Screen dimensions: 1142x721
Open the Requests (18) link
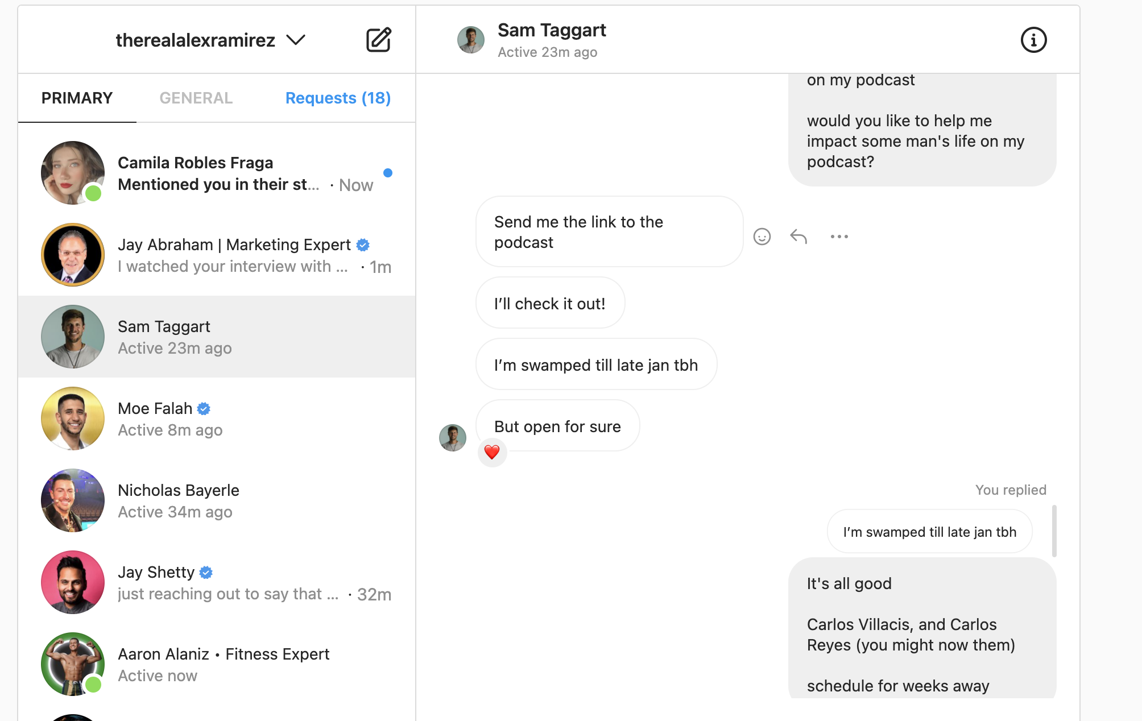click(338, 98)
